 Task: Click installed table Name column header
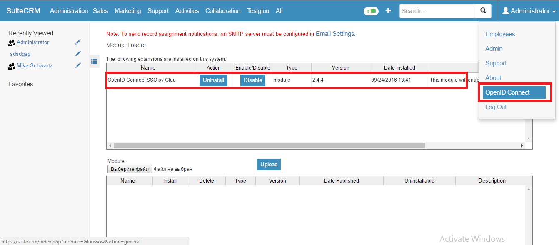(x=148, y=67)
